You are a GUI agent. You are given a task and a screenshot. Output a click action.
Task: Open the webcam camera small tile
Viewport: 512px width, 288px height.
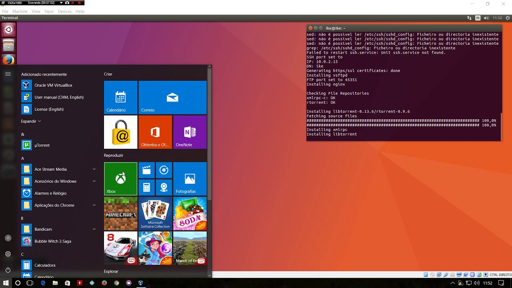click(164, 187)
